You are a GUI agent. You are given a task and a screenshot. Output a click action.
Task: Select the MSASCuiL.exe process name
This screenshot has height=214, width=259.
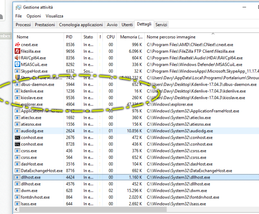[34, 65]
